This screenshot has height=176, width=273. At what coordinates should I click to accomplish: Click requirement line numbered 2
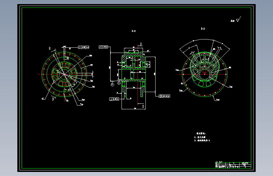coord(202,141)
